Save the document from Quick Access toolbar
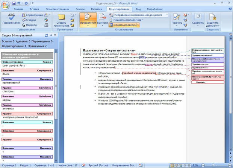This screenshot has width=233, height=168. [14, 3]
